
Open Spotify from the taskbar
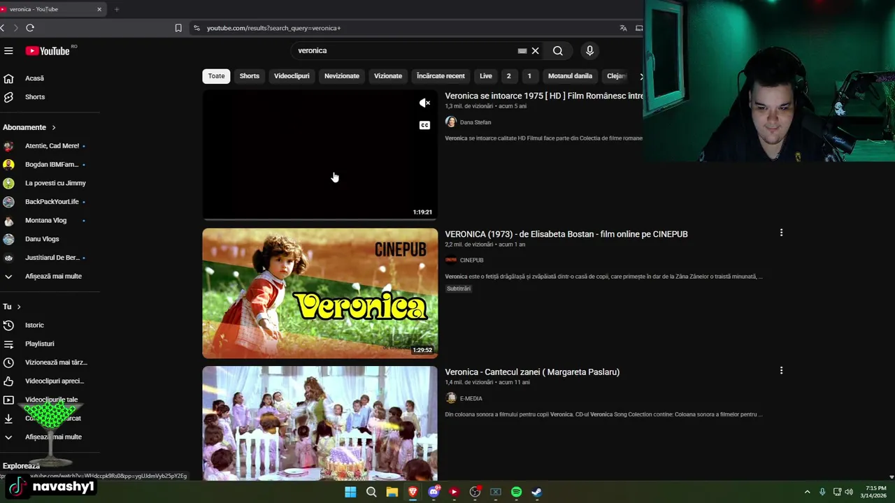[516, 492]
